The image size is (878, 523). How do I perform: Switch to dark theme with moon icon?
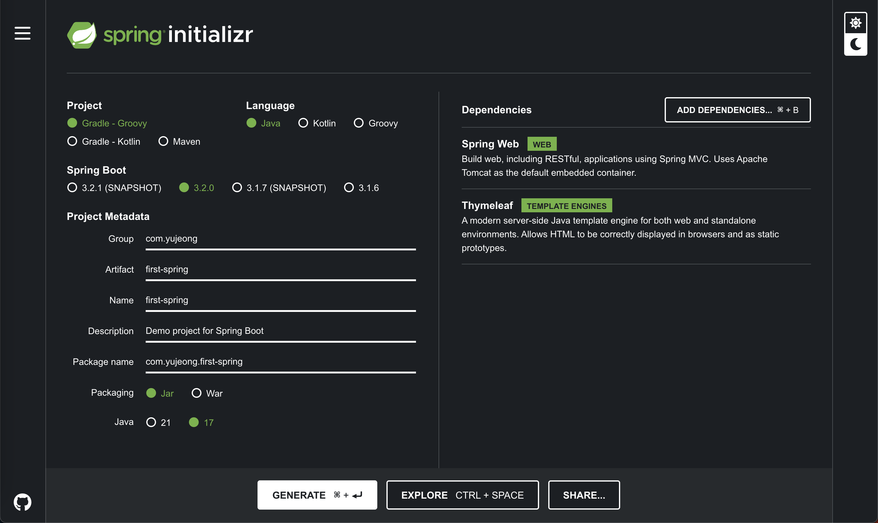[855, 44]
